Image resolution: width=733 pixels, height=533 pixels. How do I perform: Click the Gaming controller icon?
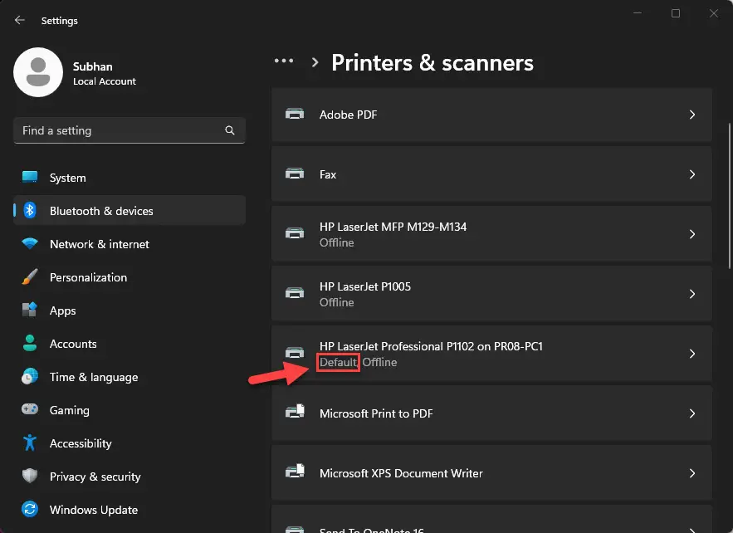(x=30, y=410)
